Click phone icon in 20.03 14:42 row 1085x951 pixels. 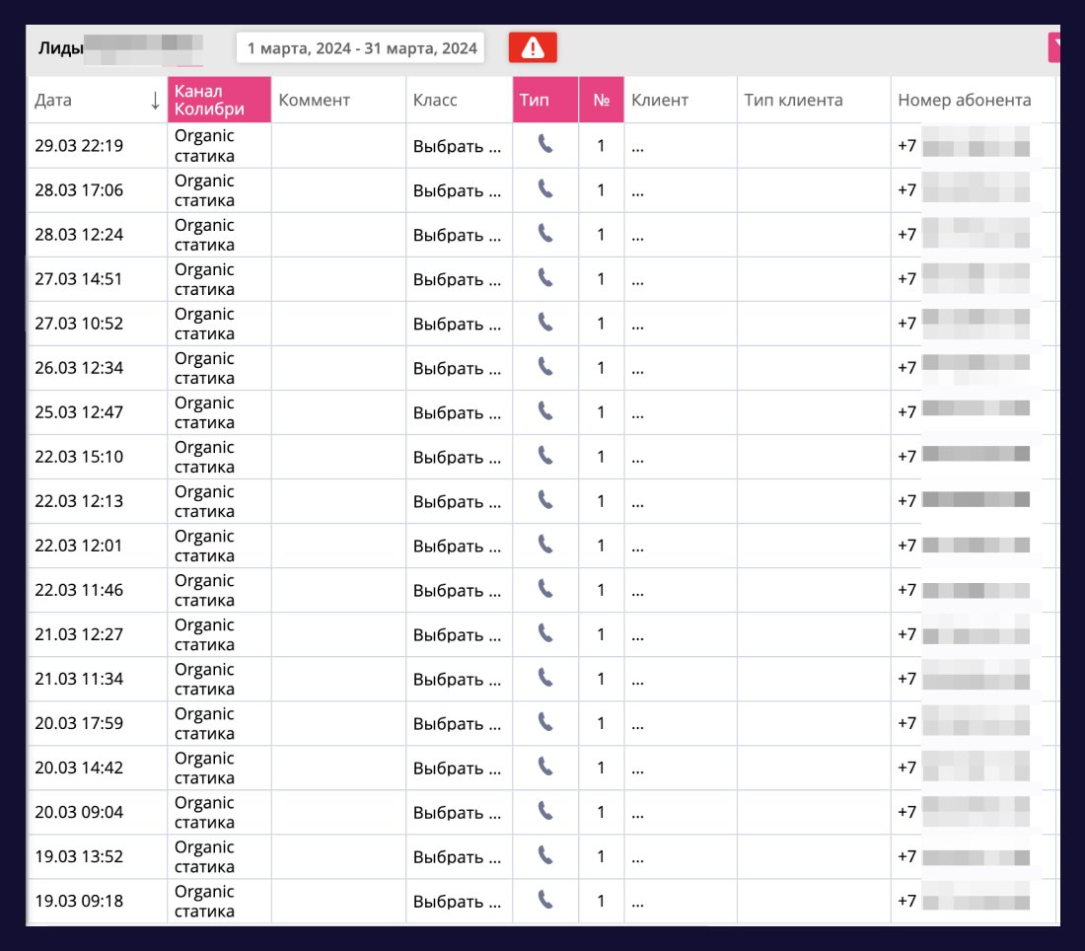coord(545,767)
